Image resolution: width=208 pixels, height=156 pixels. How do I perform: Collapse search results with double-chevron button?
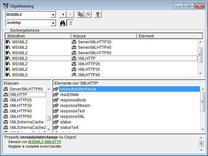tap(71, 23)
